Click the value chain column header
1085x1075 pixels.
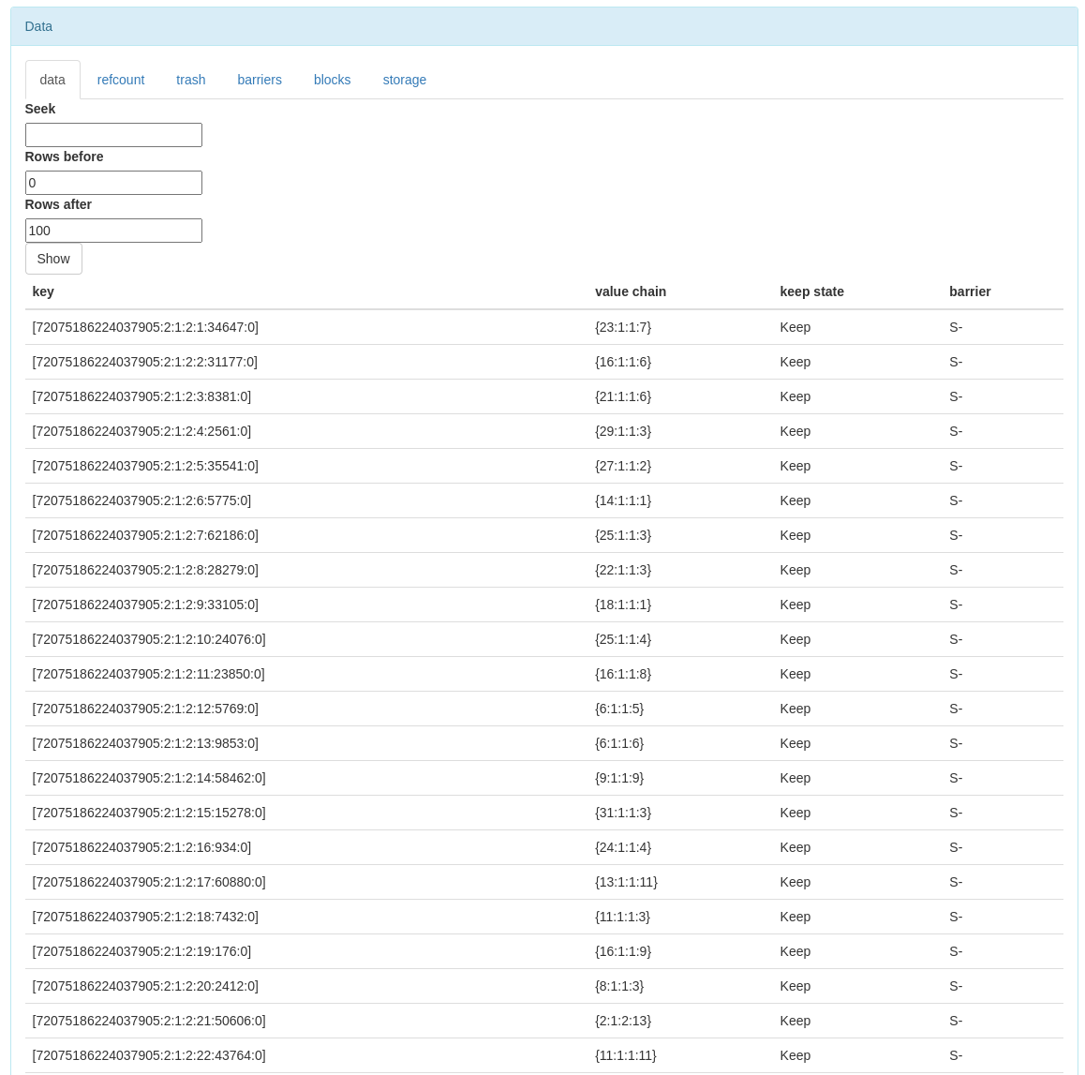coord(630,291)
